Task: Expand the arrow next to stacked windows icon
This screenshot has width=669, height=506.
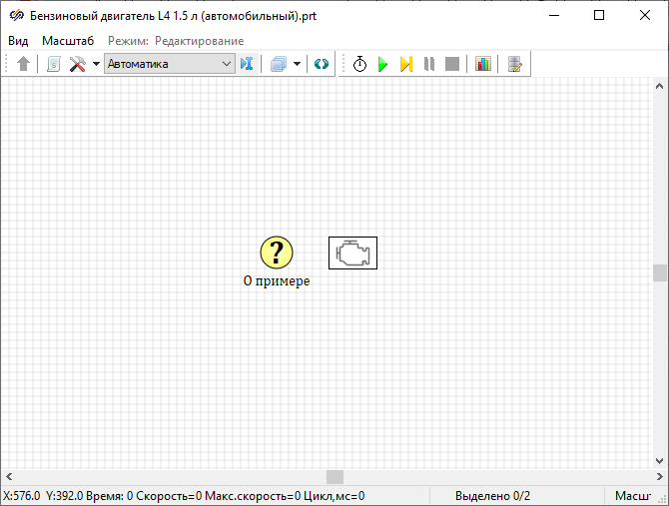Action: coord(297,64)
